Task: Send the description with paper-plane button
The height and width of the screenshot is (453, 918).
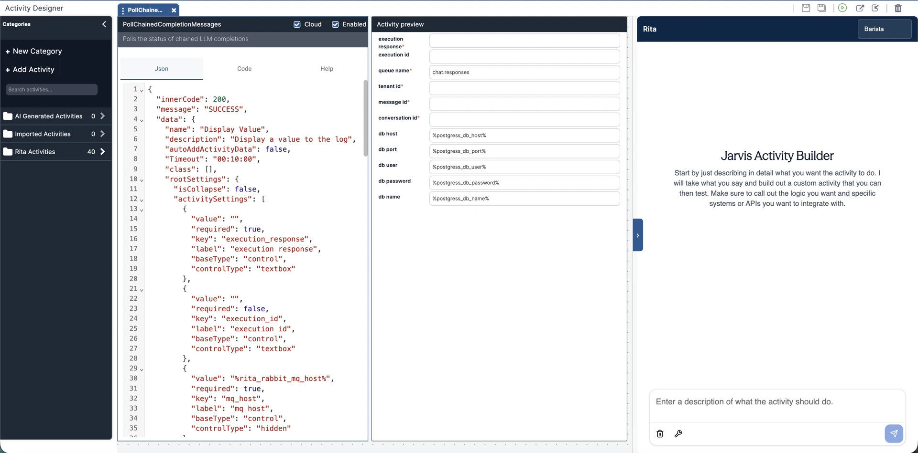Action: [894, 433]
